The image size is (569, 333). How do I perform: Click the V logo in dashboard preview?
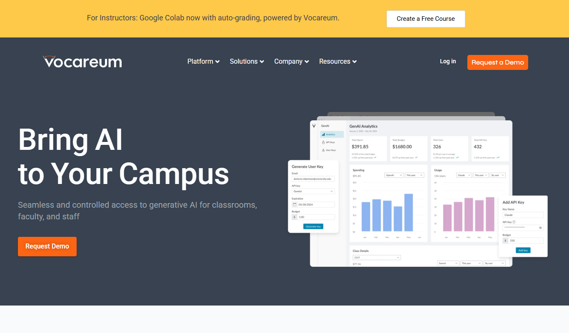coord(314,126)
